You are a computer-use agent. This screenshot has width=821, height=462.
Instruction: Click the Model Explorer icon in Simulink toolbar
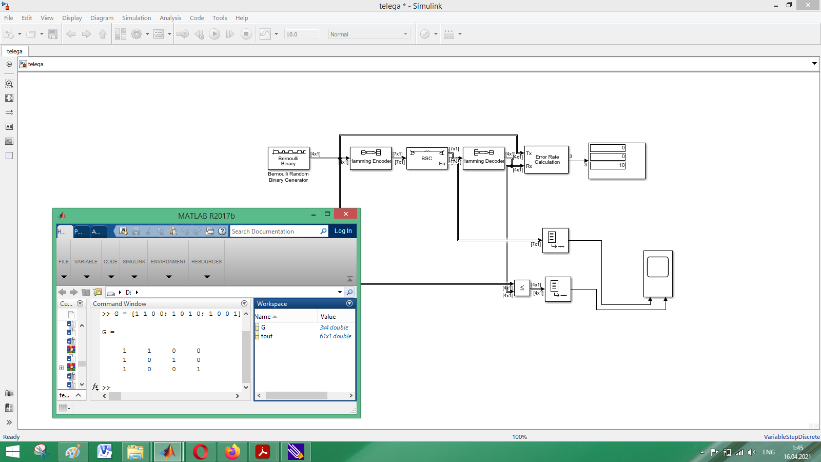[159, 34]
